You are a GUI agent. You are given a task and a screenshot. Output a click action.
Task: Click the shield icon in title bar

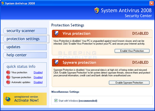pyautogui.click(x=3, y=3)
